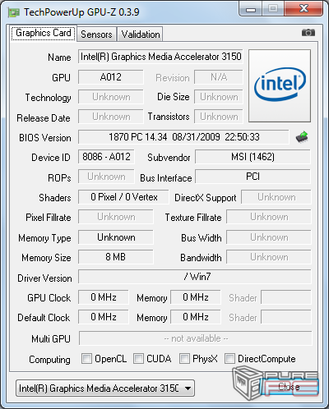
Task: Click the Subvendor field MSI (1462)
Action: pyautogui.click(x=253, y=157)
